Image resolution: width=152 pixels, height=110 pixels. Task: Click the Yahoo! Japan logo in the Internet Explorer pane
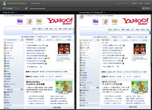click(136, 22)
